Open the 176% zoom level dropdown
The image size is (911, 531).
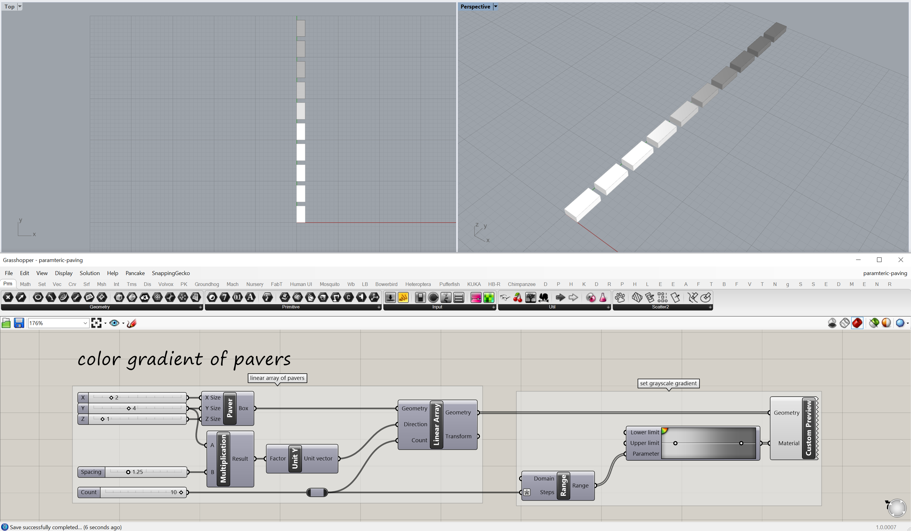pyautogui.click(x=85, y=323)
